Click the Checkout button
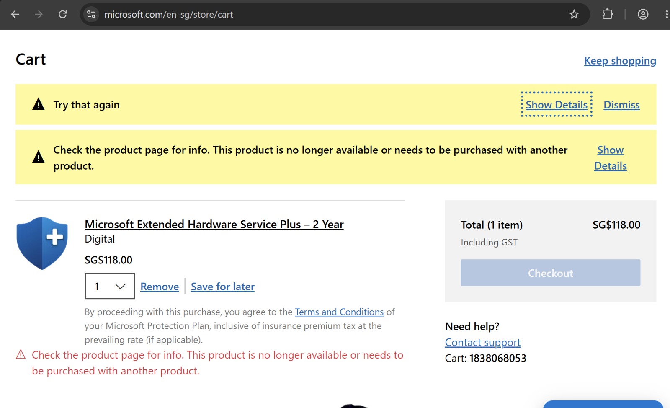The height and width of the screenshot is (408, 670). 550,273
